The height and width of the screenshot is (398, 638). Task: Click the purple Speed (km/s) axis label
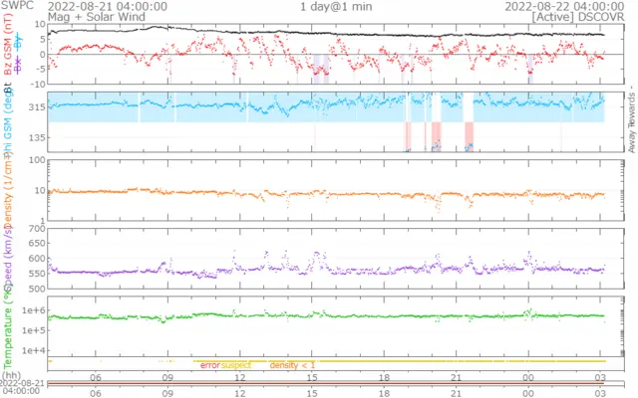click(7, 259)
